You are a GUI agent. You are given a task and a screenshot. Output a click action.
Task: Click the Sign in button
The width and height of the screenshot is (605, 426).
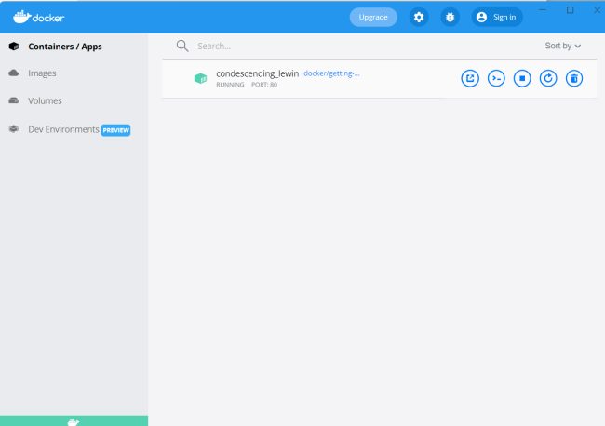496,17
